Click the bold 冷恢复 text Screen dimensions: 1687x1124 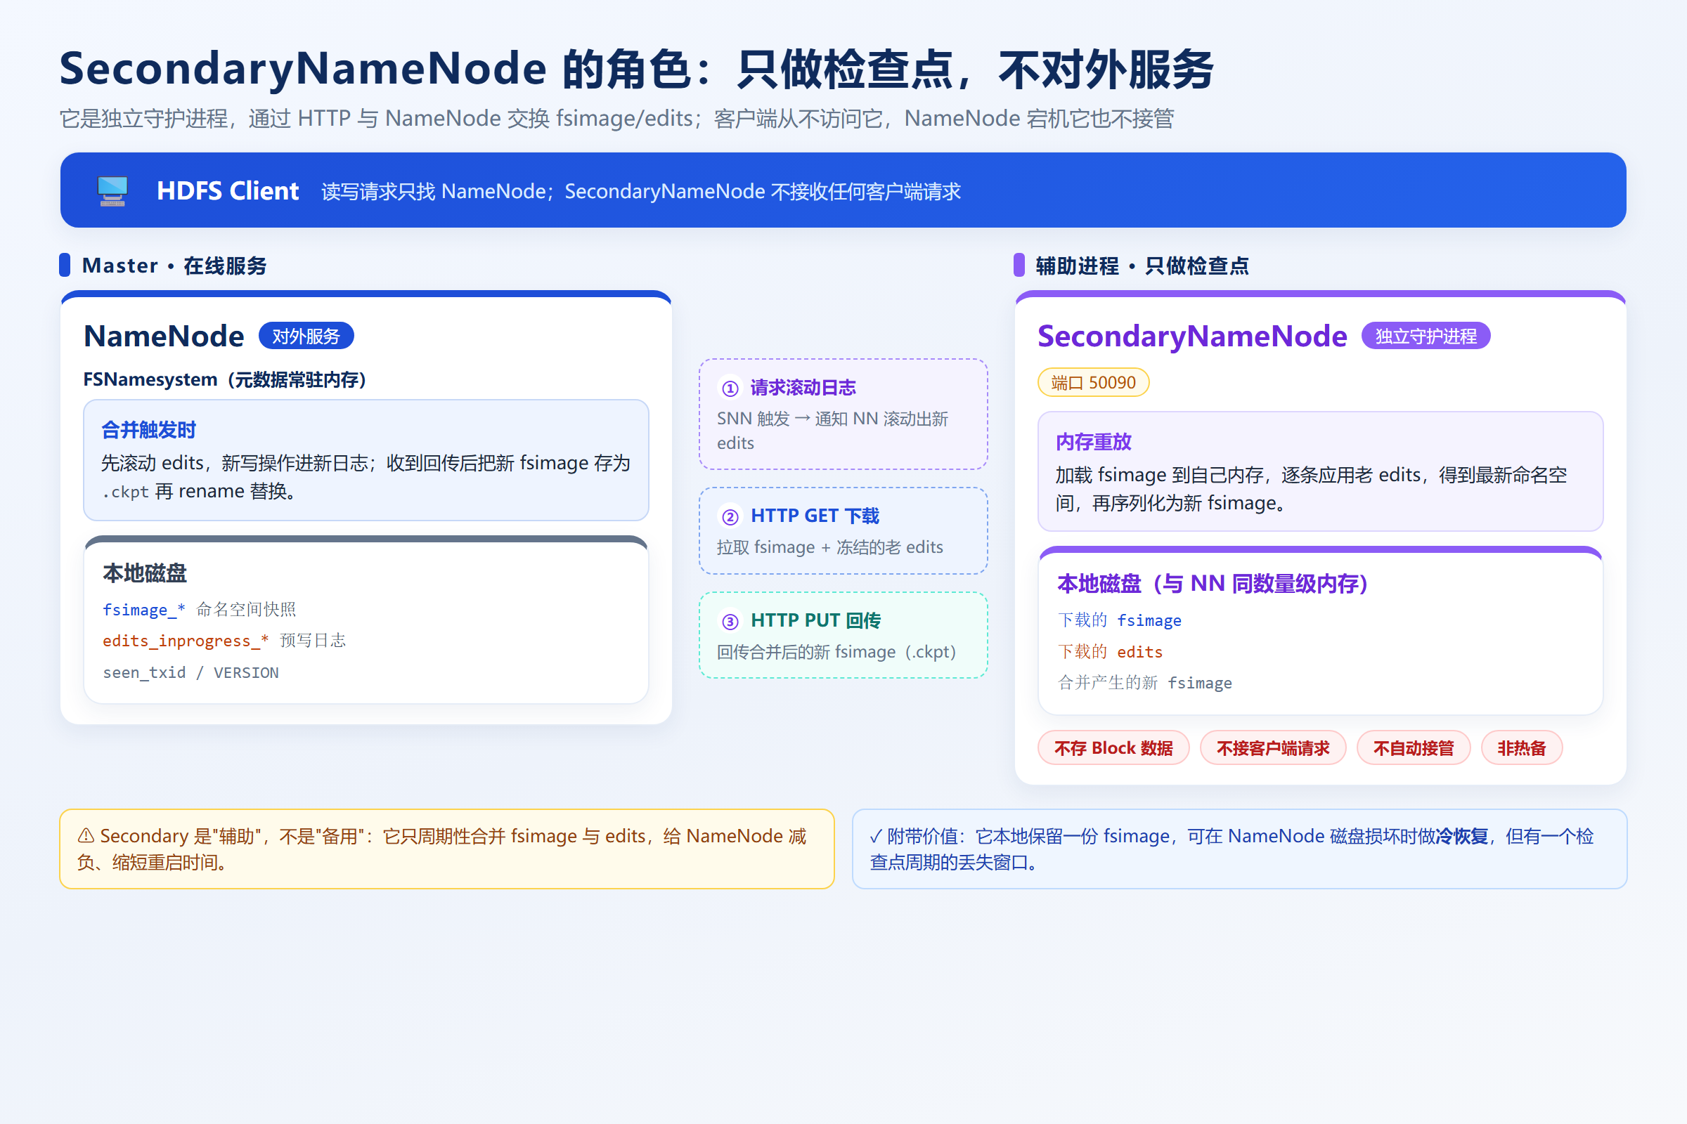[1462, 837]
